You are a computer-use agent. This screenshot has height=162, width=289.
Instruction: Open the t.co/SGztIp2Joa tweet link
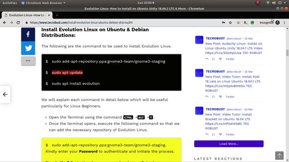[224, 53]
